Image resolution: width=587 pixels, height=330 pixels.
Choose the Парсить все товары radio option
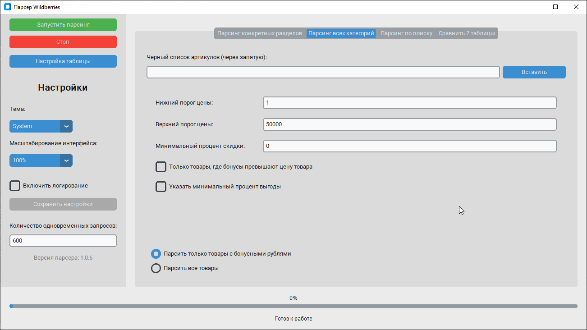[156, 268]
